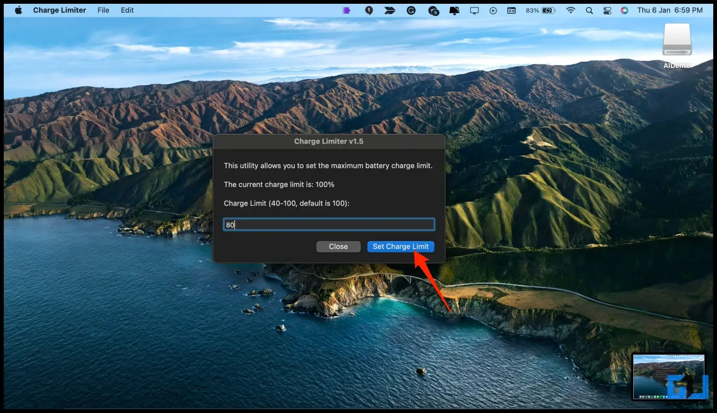Open the Charge Limiter app menu
Viewport: 717px width, 413px height.
pos(60,10)
